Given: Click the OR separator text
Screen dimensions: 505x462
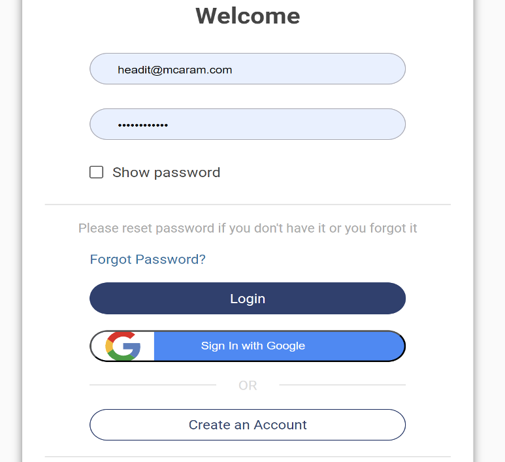Looking at the screenshot, I should [248, 386].
